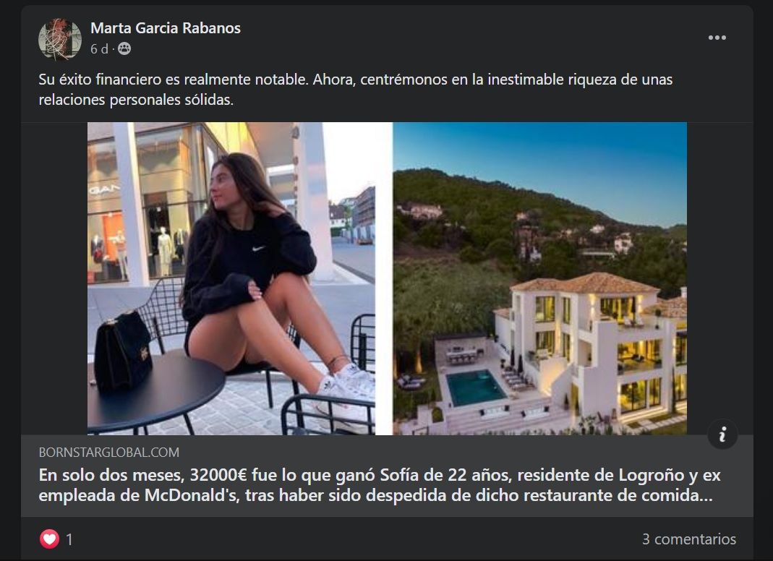This screenshot has width=773, height=561.
Task: Click the villa with pool photo
Action: click(x=540, y=278)
